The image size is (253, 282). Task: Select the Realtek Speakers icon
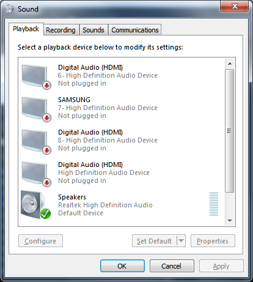tap(36, 205)
